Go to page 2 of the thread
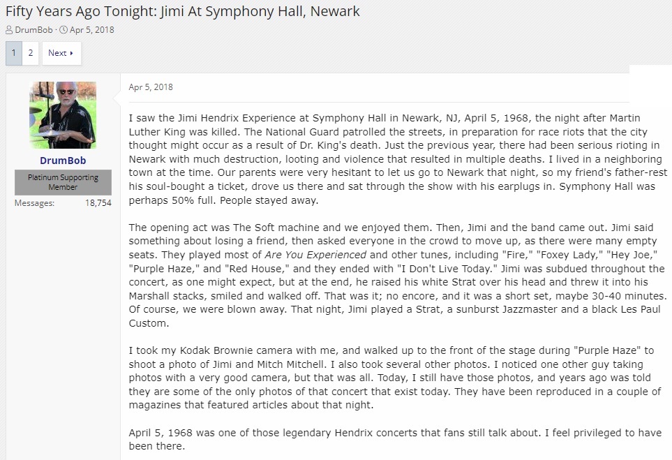This screenshot has height=460, width=672. (x=31, y=53)
